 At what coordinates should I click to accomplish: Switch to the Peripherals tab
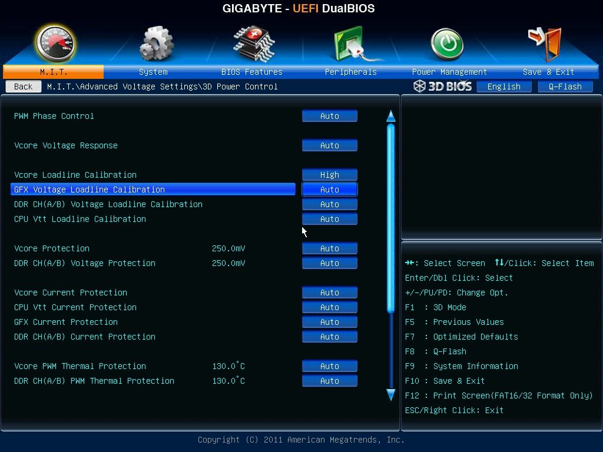[351, 72]
